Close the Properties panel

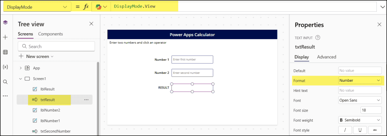(379, 24)
